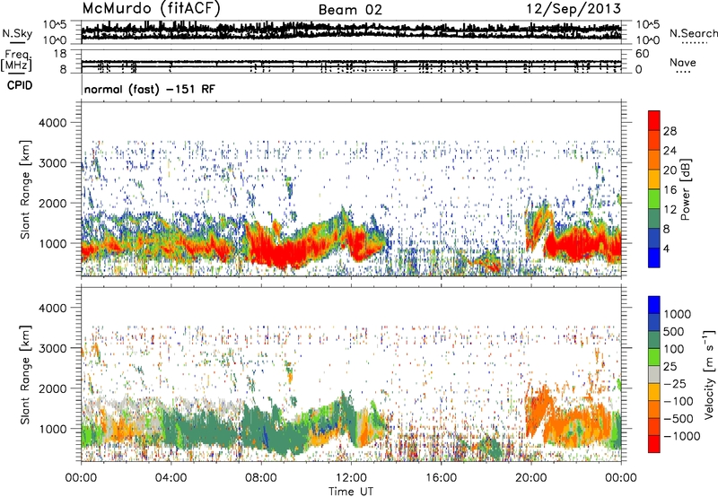Click the 04:00 time tick label
Viewport: 718px width, 497px height.
point(171,478)
